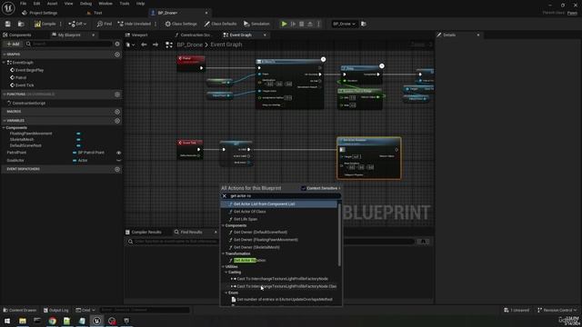Collapse the EventGraph tree item
This screenshot has width=582, height=327.
click(x=4, y=63)
